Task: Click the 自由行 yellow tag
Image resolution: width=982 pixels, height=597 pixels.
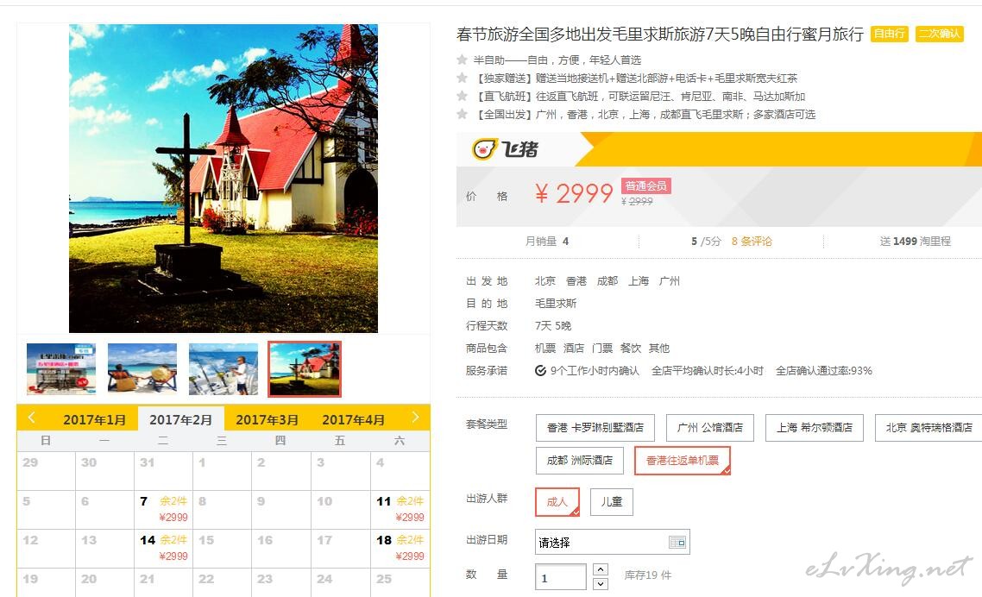Action: pyautogui.click(x=890, y=34)
